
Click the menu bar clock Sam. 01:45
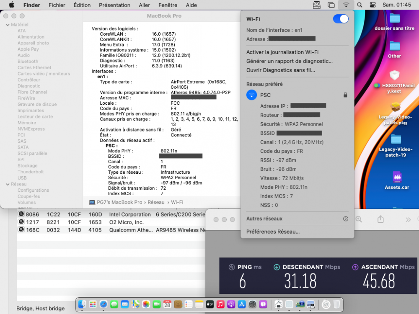(397, 5)
